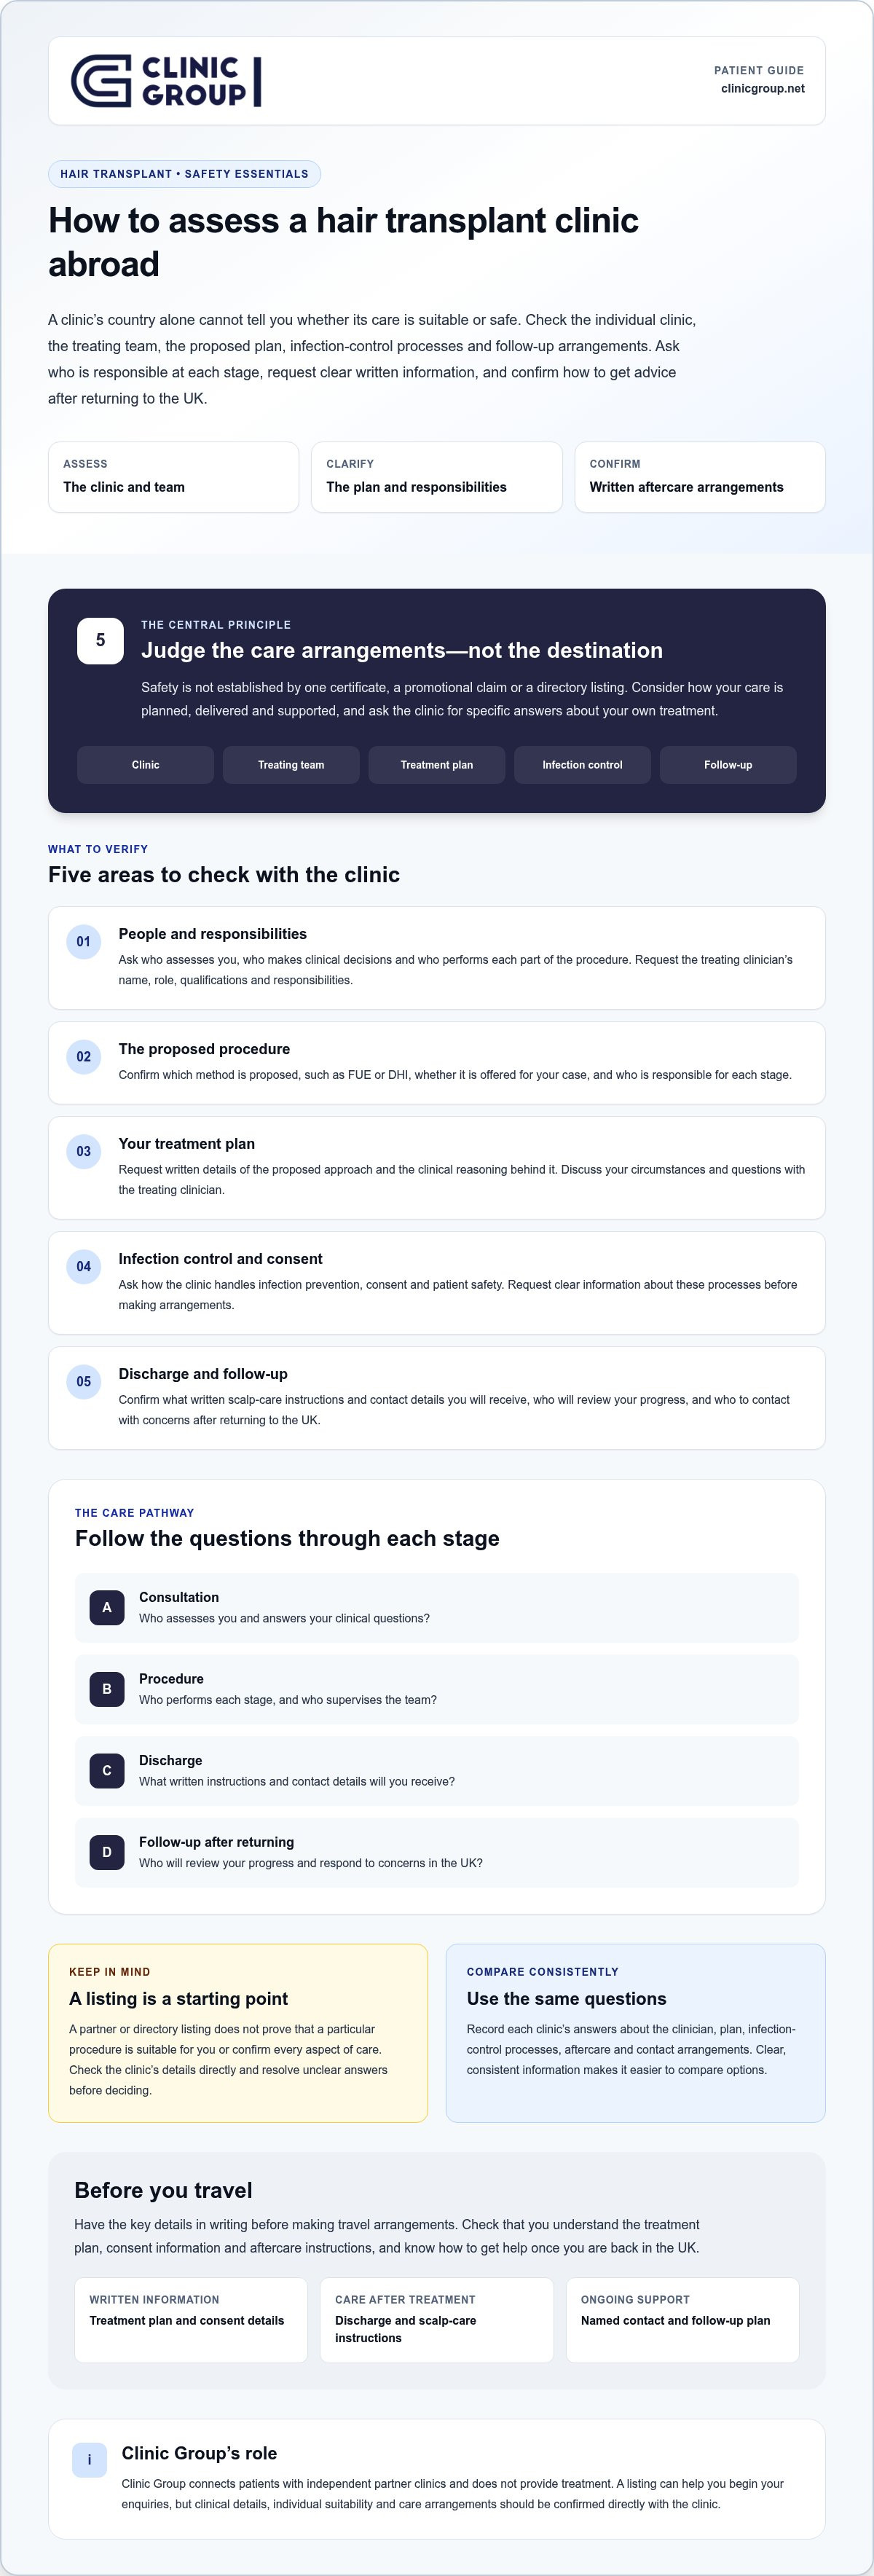Click the A Consultation stage icon
The height and width of the screenshot is (2576, 874).
tap(107, 1607)
